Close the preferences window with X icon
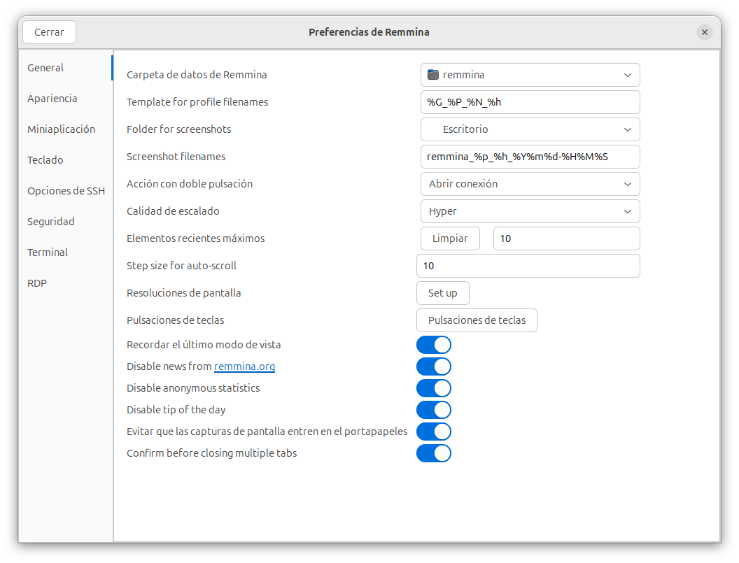This screenshot has width=739, height=563. [705, 32]
